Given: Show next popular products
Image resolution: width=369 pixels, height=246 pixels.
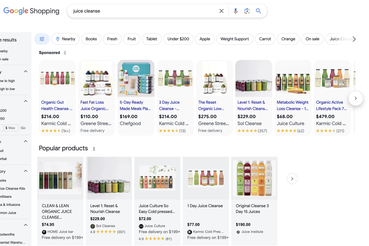Looking at the screenshot, I should tap(292, 179).
